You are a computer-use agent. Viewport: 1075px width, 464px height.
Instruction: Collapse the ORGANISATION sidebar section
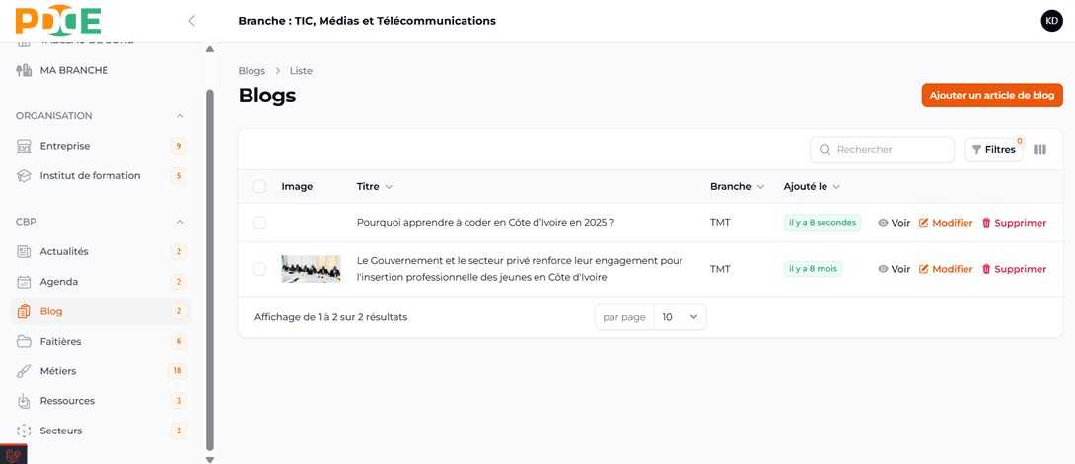pos(179,116)
